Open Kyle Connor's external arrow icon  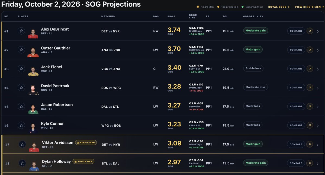(310, 125)
